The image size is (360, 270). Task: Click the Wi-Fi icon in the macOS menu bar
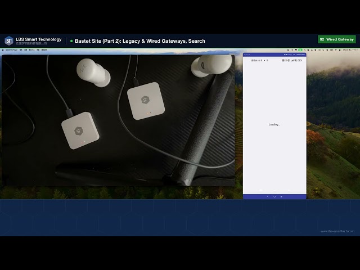point(336,50)
